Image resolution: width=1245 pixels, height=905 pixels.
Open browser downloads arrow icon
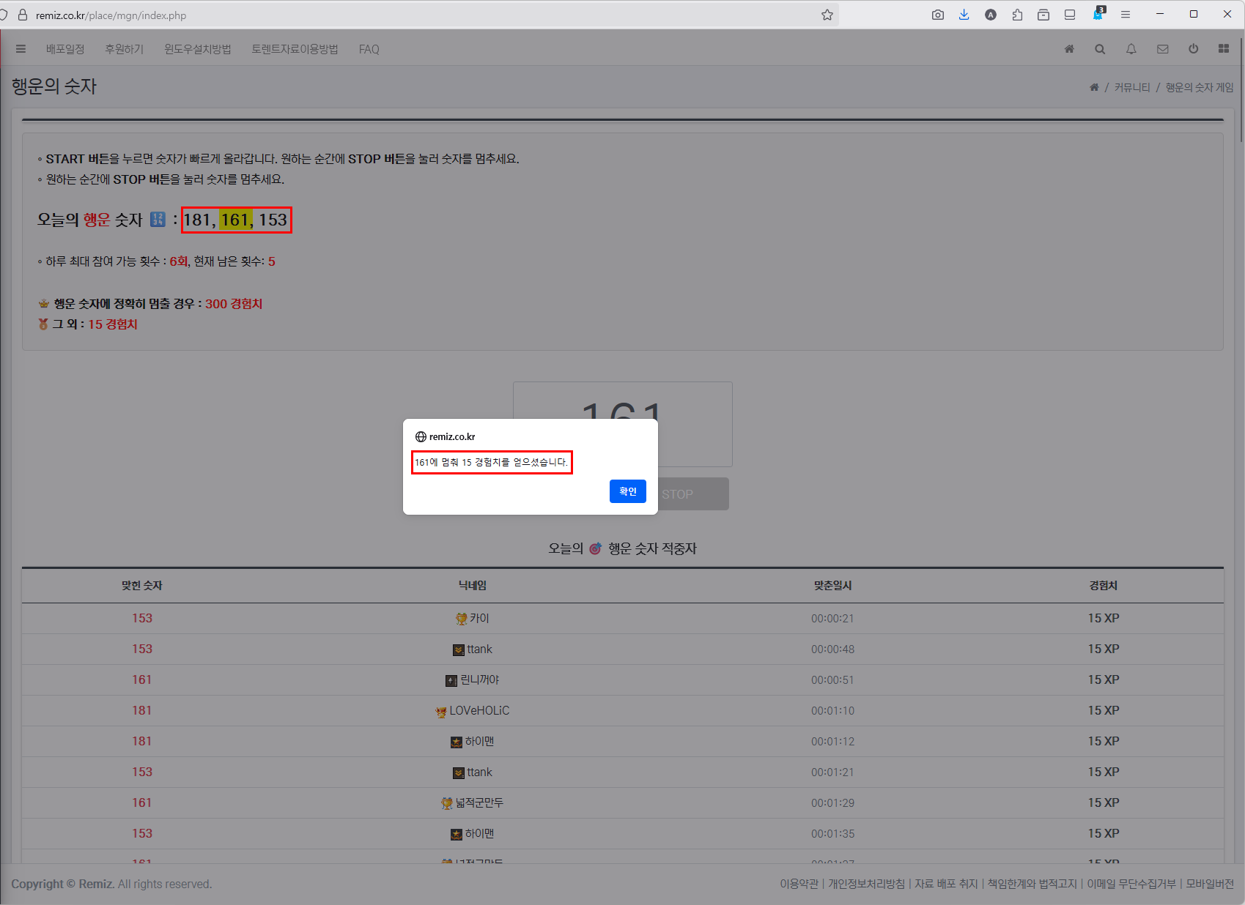[x=964, y=15]
